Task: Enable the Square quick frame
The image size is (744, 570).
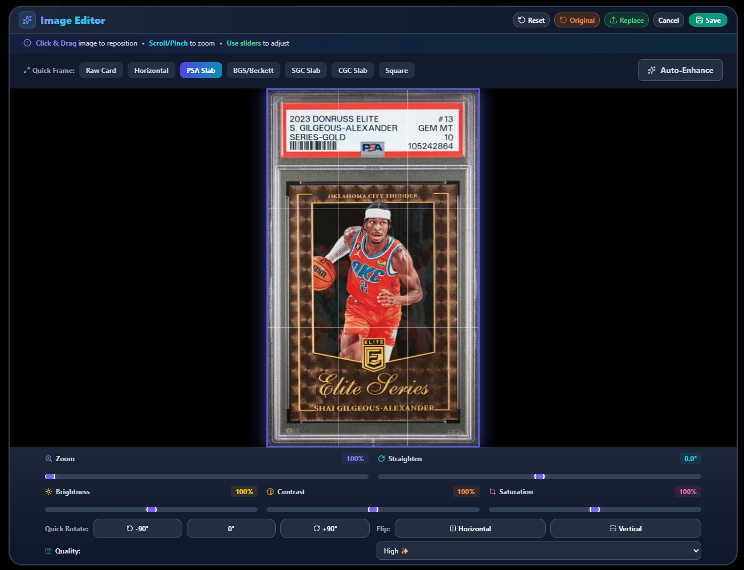Action: tap(396, 70)
